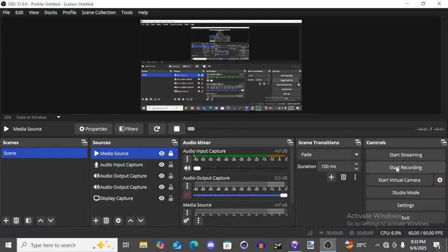The height and width of the screenshot is (252, 448).
Task: Open Media Source mixer options menu
Action: (187, 212)
